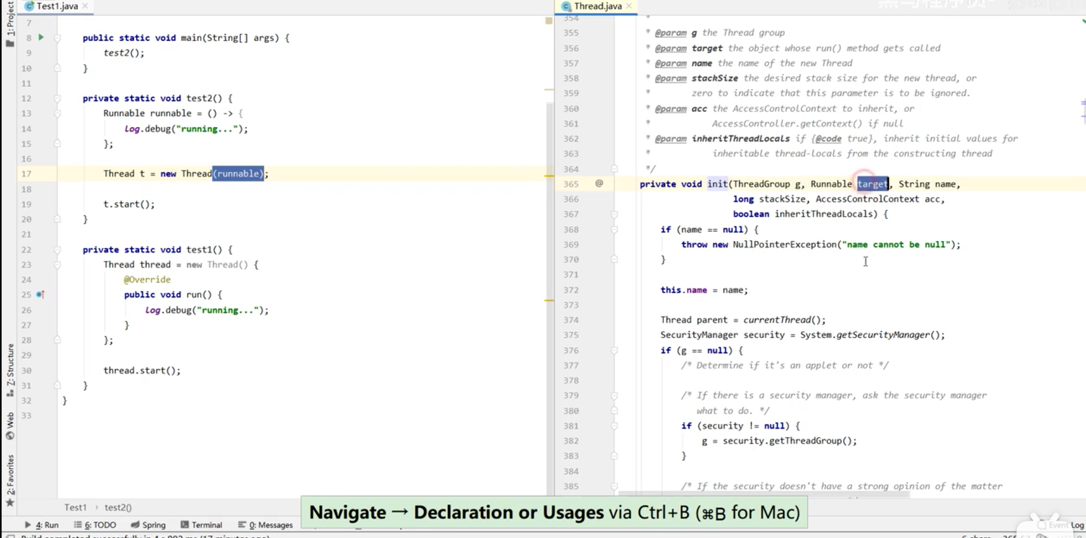Viewport: 1086px width, 538px height.
Task: Collapse the test2() method fold at line 12
Action: [57, 98]
